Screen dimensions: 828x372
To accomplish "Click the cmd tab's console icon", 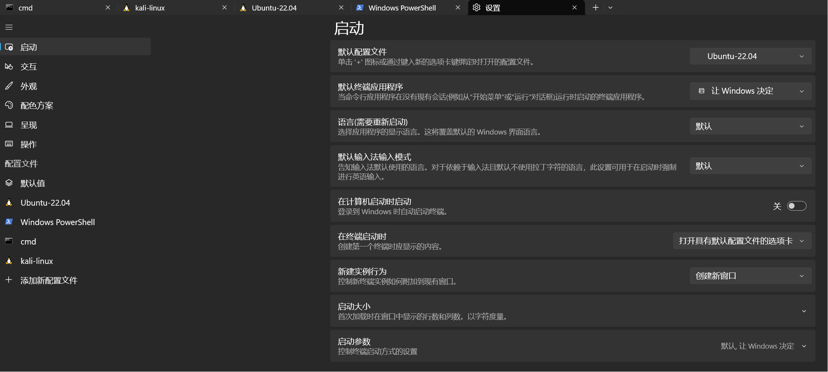I will (9, 7).
